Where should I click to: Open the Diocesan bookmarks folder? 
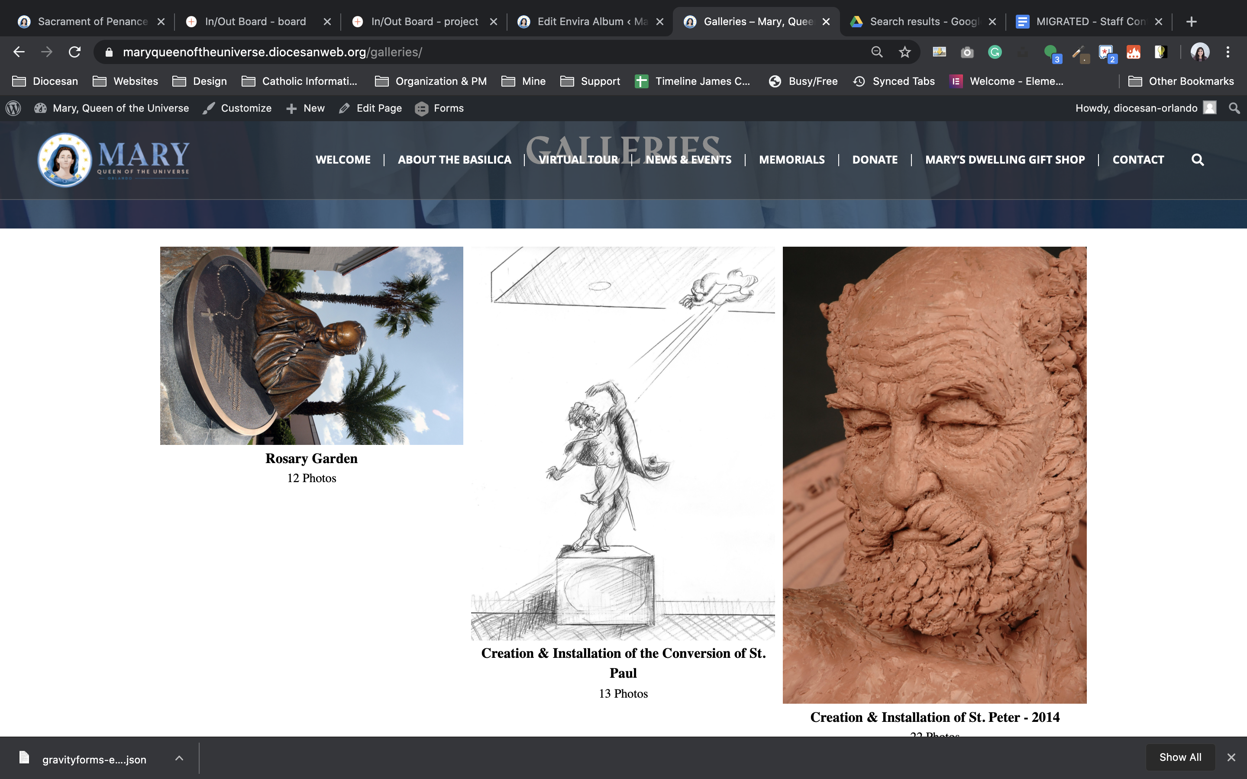click(45, 81)
